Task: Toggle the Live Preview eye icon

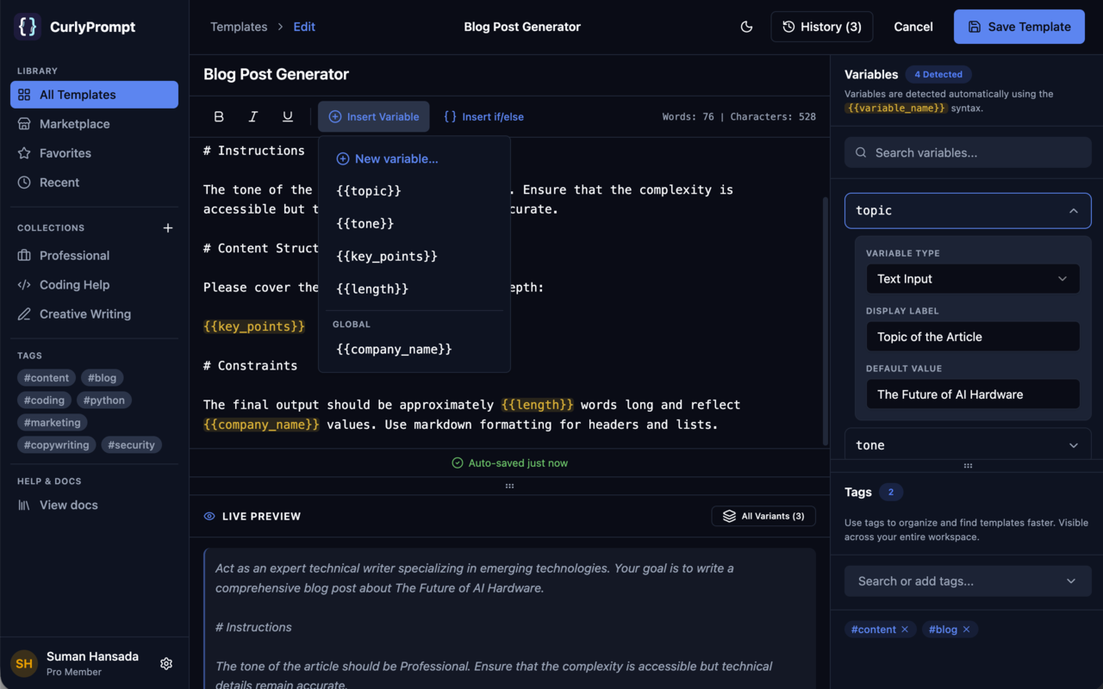Action: (x=209, y=517)
